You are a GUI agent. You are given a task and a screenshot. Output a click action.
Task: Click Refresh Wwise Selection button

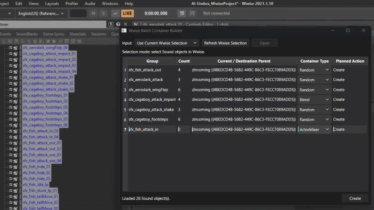(x=225, y=43)
